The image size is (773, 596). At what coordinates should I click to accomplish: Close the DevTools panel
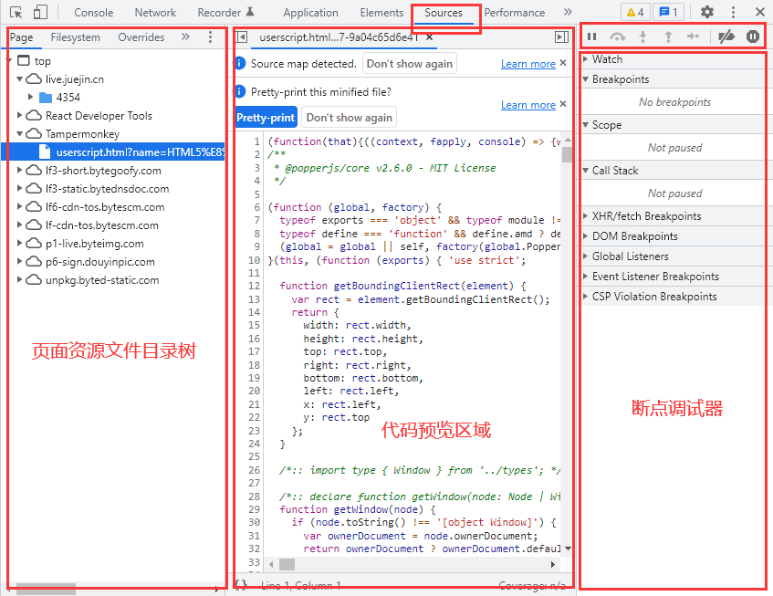point(759,12)
